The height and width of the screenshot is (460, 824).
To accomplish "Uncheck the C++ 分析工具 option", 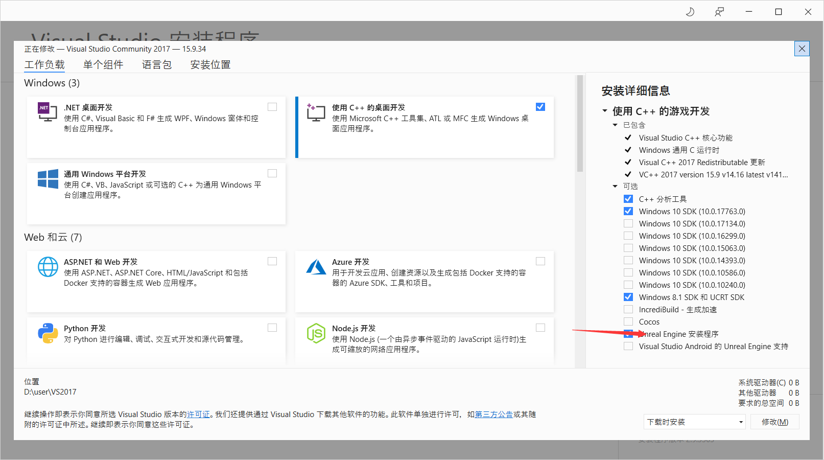I will [628, 199].
